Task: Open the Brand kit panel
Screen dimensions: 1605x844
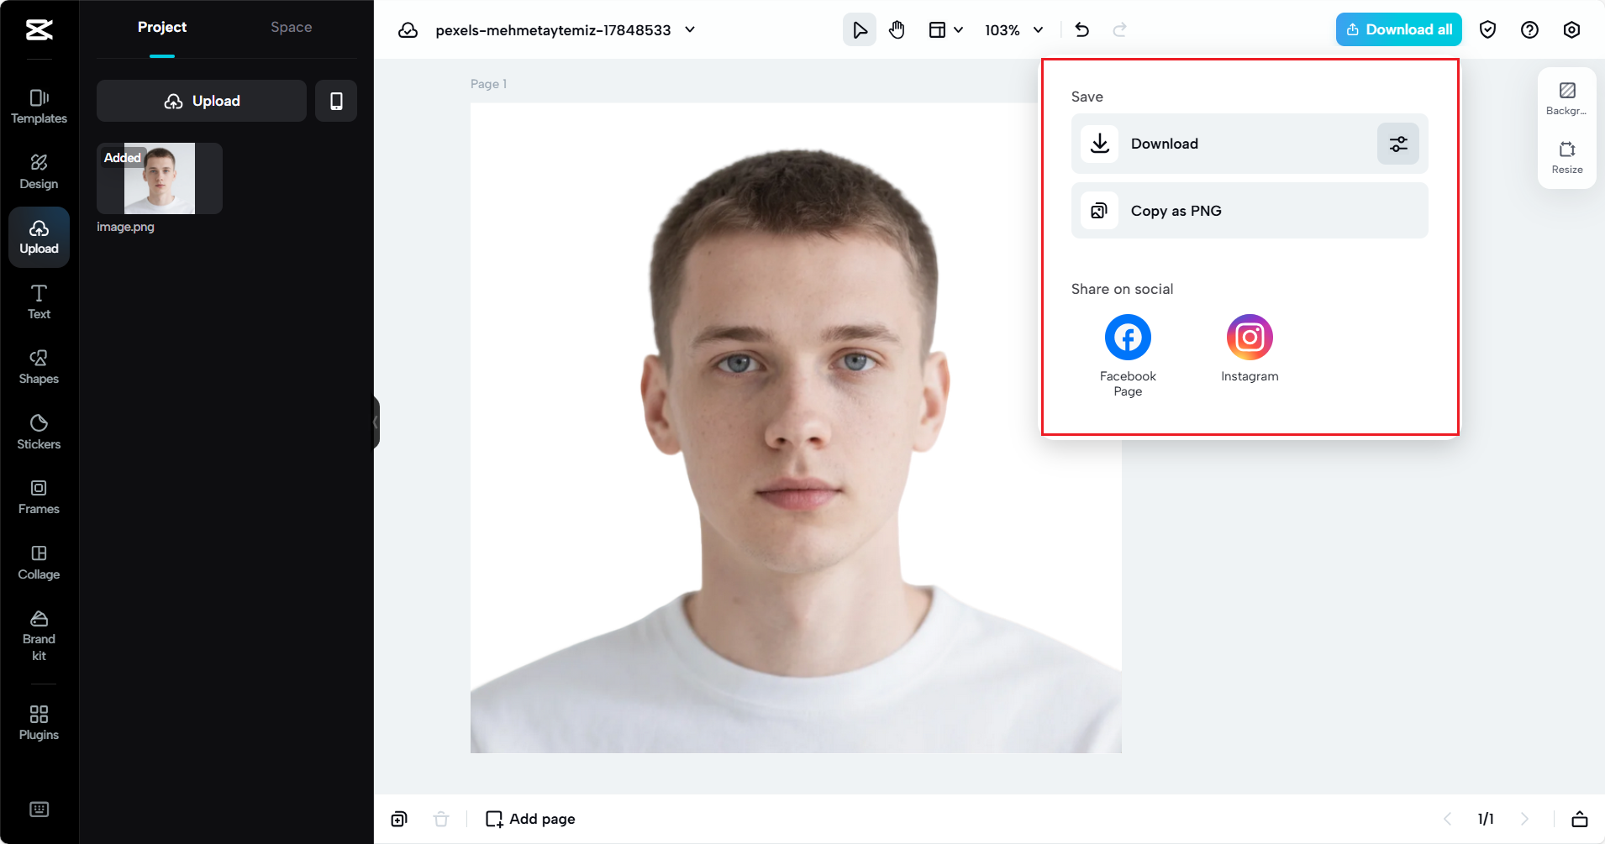Action: 39,636
